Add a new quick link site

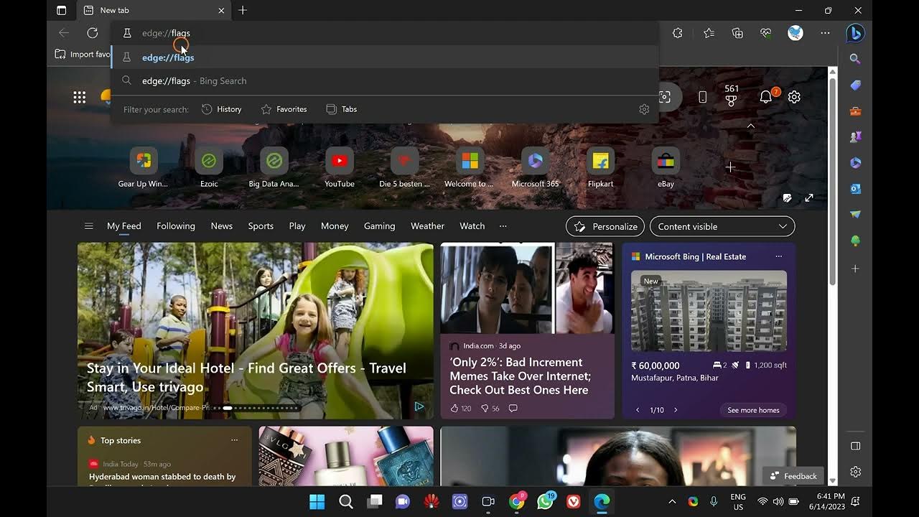click(x=730, y=167)
